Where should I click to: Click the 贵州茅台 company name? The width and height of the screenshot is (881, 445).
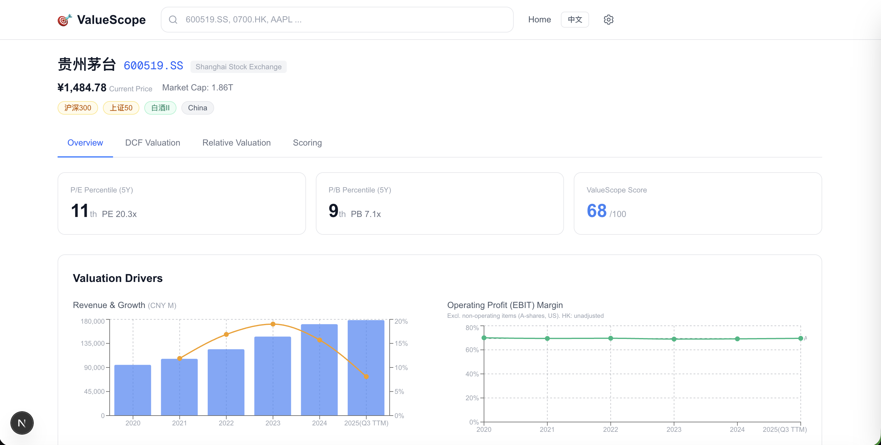pos(87,64)
